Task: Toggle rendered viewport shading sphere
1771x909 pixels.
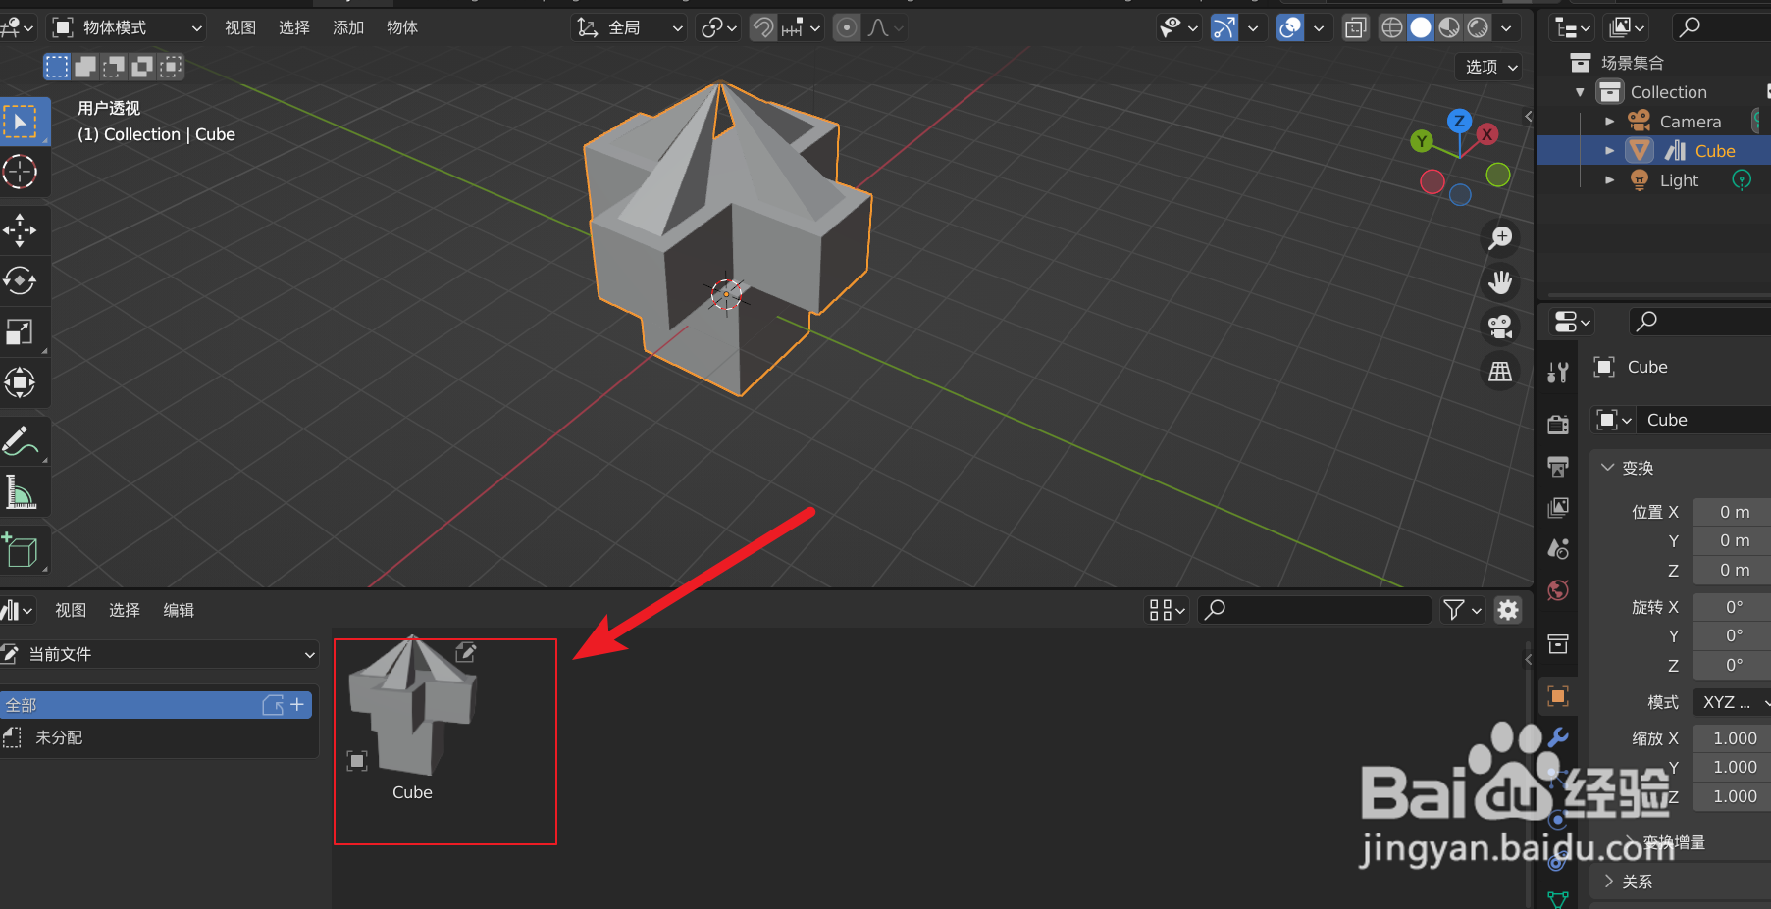Action: 1478,26
